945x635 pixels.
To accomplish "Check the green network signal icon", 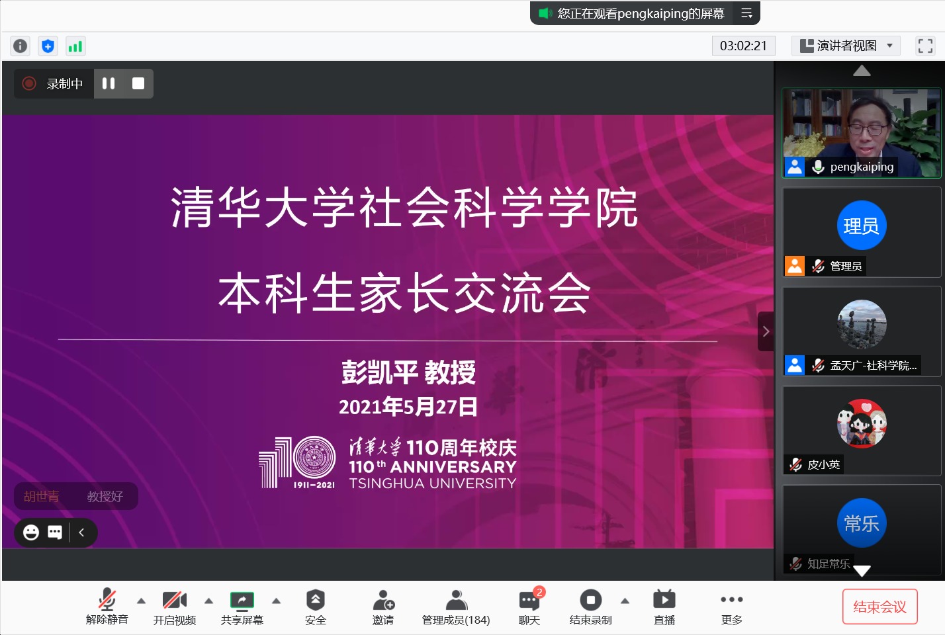I will coord(75,46).
